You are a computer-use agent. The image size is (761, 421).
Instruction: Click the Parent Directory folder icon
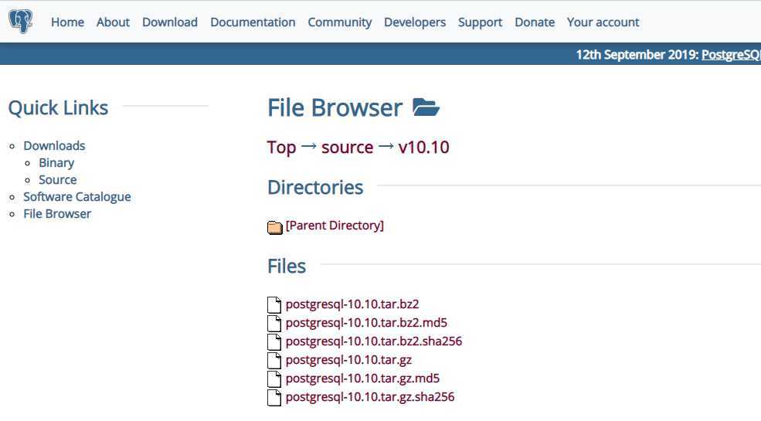[x=275, y=227]
